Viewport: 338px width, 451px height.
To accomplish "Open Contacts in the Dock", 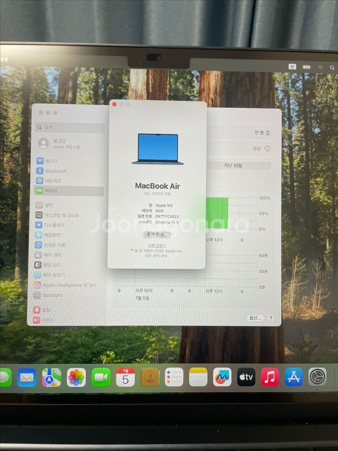I will point(150,377).
